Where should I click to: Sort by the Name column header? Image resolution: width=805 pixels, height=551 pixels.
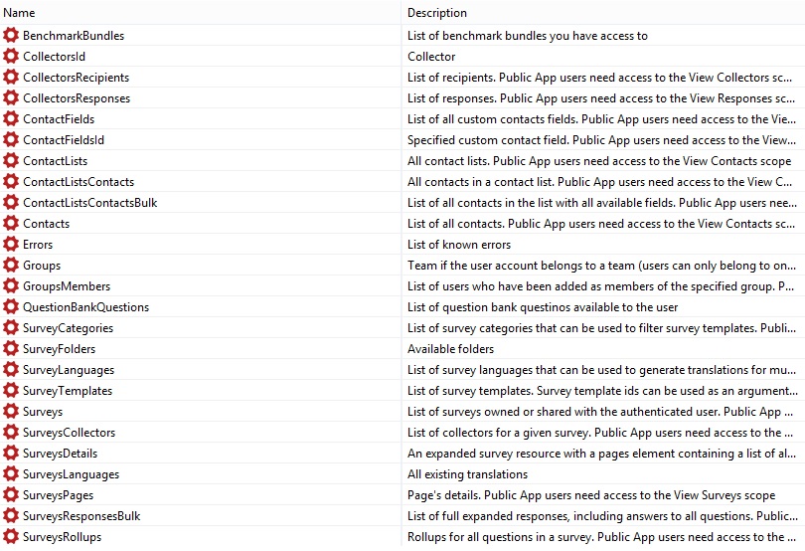[x=20, y=13]
